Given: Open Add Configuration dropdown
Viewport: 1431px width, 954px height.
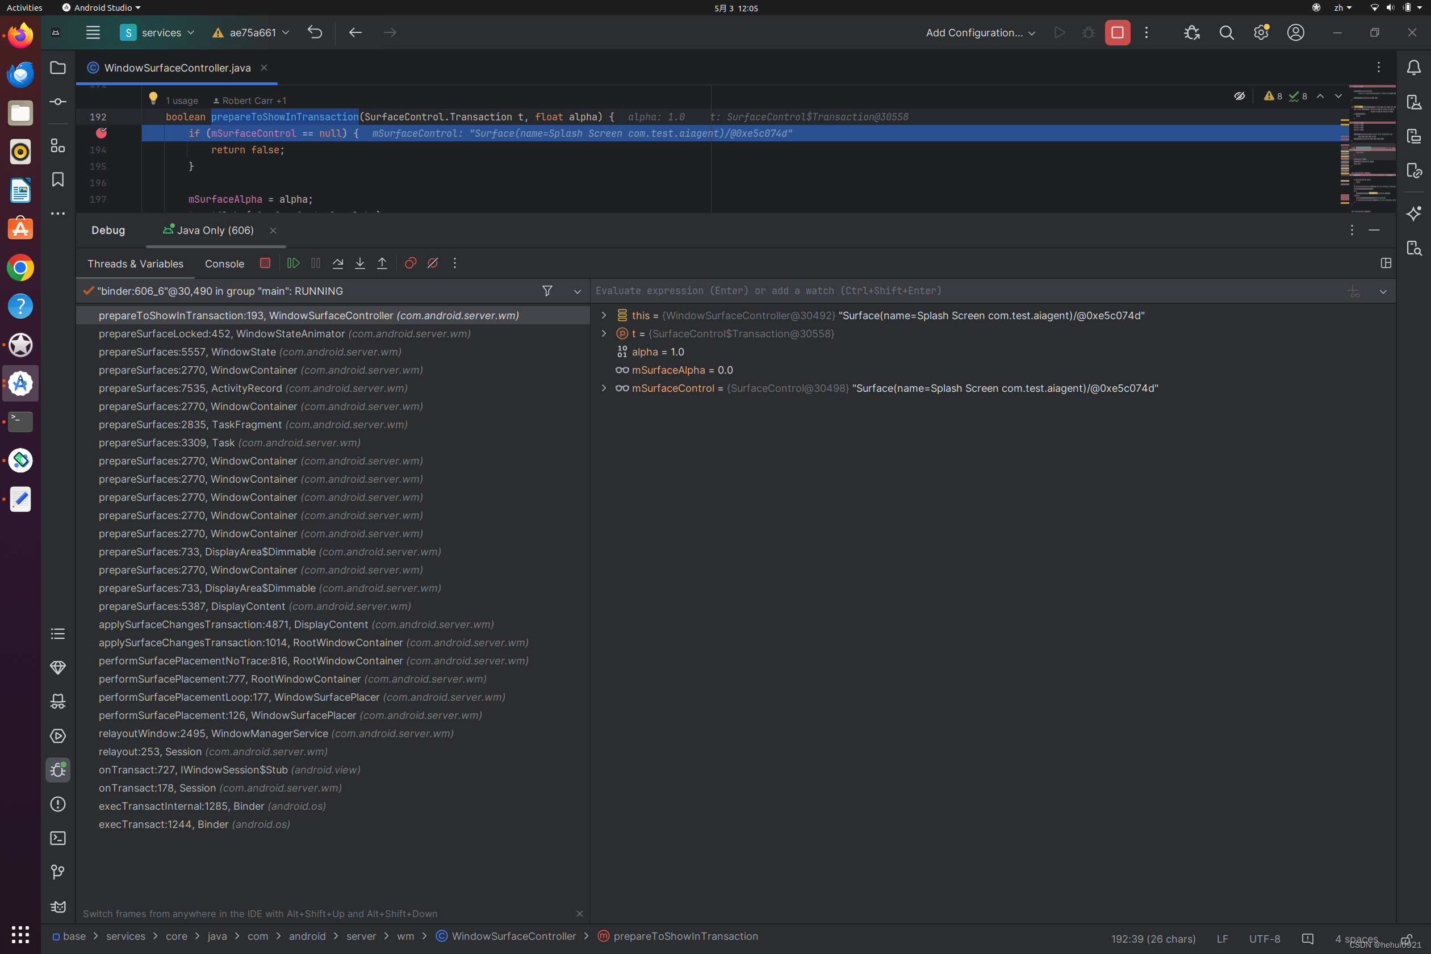Looking at the screenshot, I should tap(980, 32).
